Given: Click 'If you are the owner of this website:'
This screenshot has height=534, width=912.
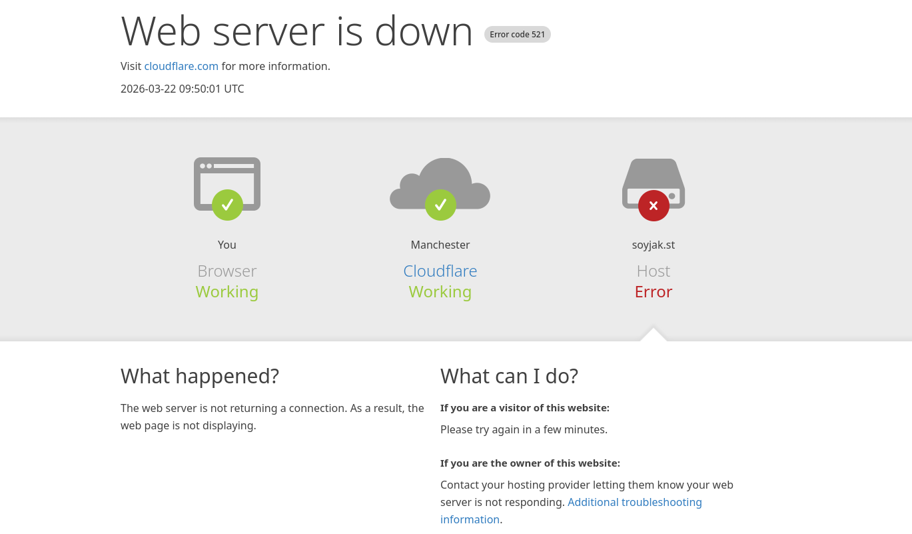Looking at the screenshot, I should tap(530, 463).
